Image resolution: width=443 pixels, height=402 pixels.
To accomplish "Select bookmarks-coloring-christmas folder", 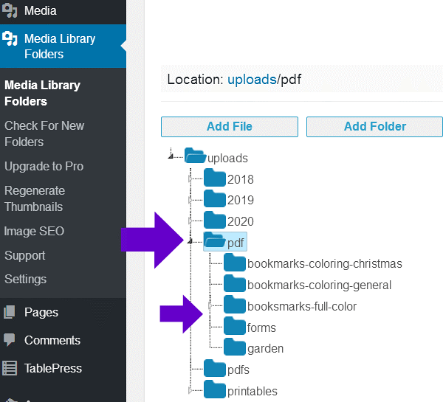I will pyautogui.click(x=324, y=263).
